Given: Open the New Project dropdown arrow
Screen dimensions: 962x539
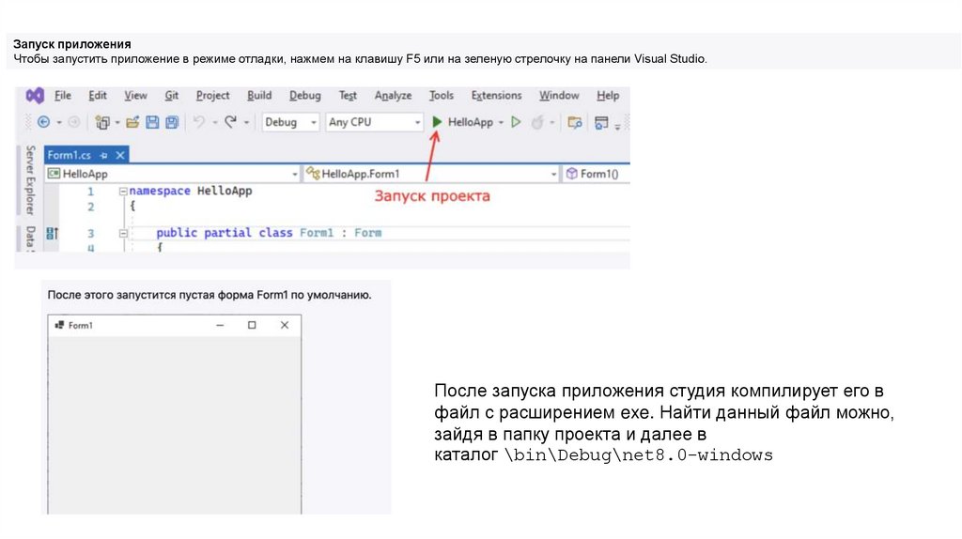Looking at the screenshot, I should (117, 123).
